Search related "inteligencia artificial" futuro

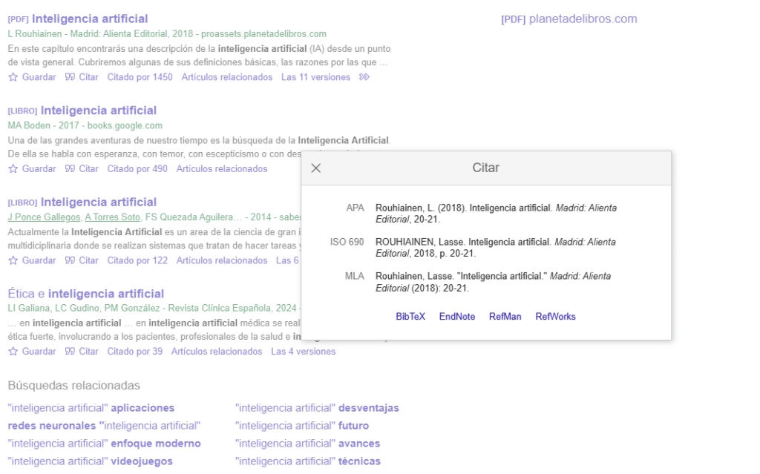(302, 426)
